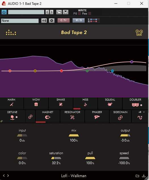This screenshot has height=180, width=149.
Task: Go to next preset at bottom bar
Action: [8, 175]
